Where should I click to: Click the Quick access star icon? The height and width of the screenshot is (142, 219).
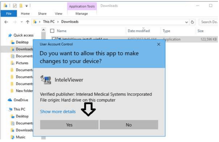(10, 35)
